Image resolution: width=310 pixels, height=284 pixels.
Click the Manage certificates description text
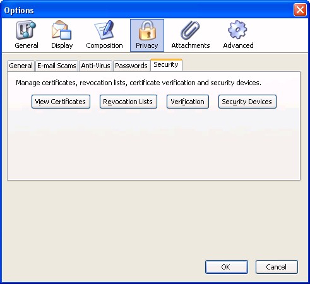pyautogui.click(x=138, y=83)
